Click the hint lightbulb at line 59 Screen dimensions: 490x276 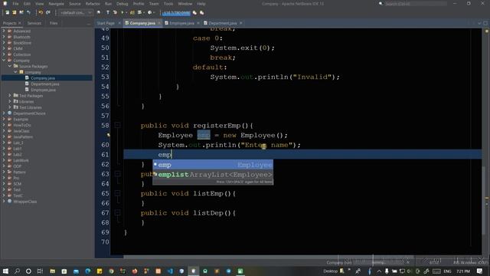(x=109, y=135)
